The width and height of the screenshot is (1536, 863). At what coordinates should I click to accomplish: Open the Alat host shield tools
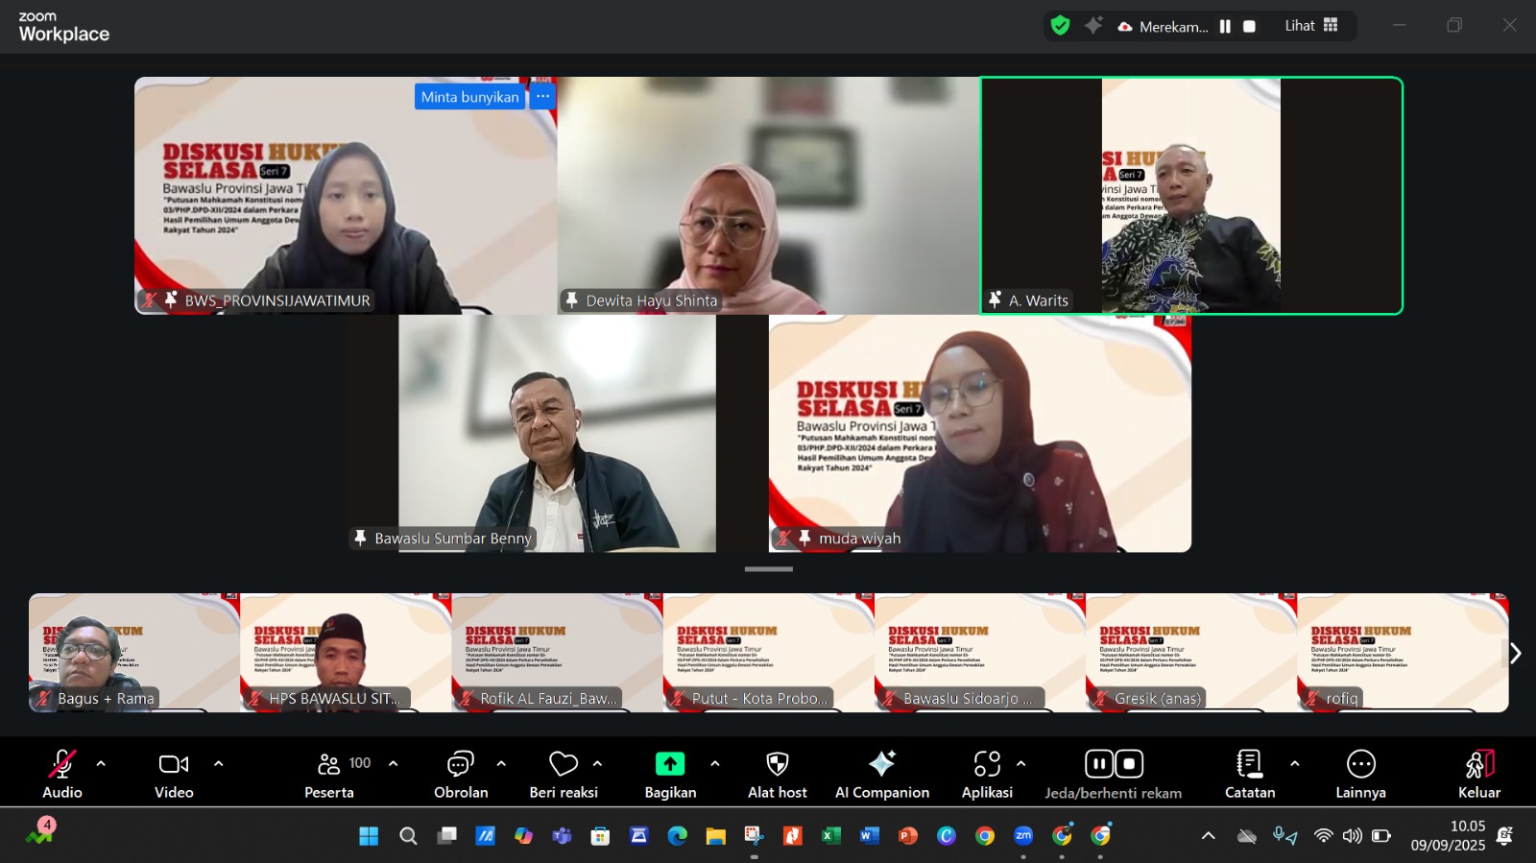777,764
